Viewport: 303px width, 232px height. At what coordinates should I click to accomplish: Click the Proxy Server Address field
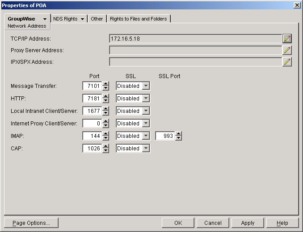(195, 50)
